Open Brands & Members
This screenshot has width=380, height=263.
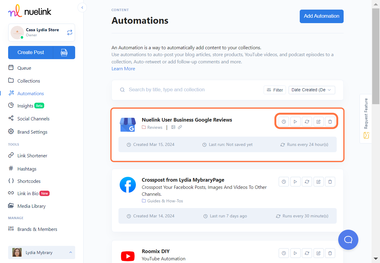37,229
